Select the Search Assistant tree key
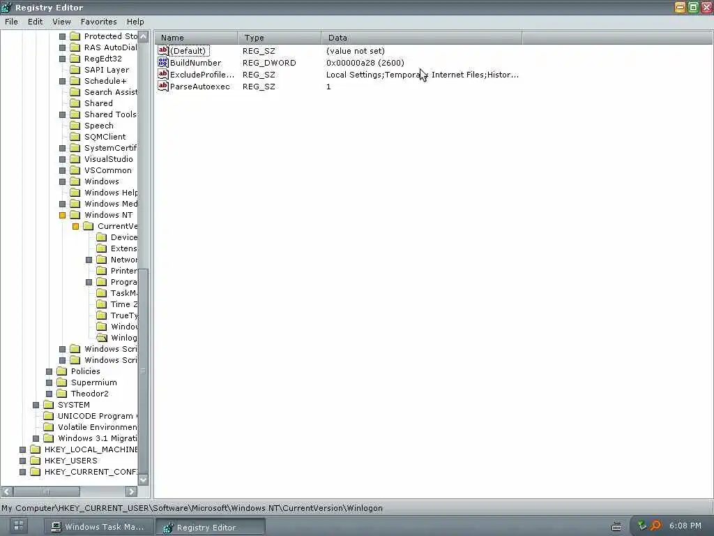Screen dimensions: 714x536 click(111, 92)
